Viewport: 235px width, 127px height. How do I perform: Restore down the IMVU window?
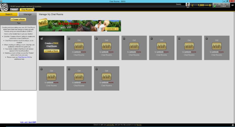[227, 1]
